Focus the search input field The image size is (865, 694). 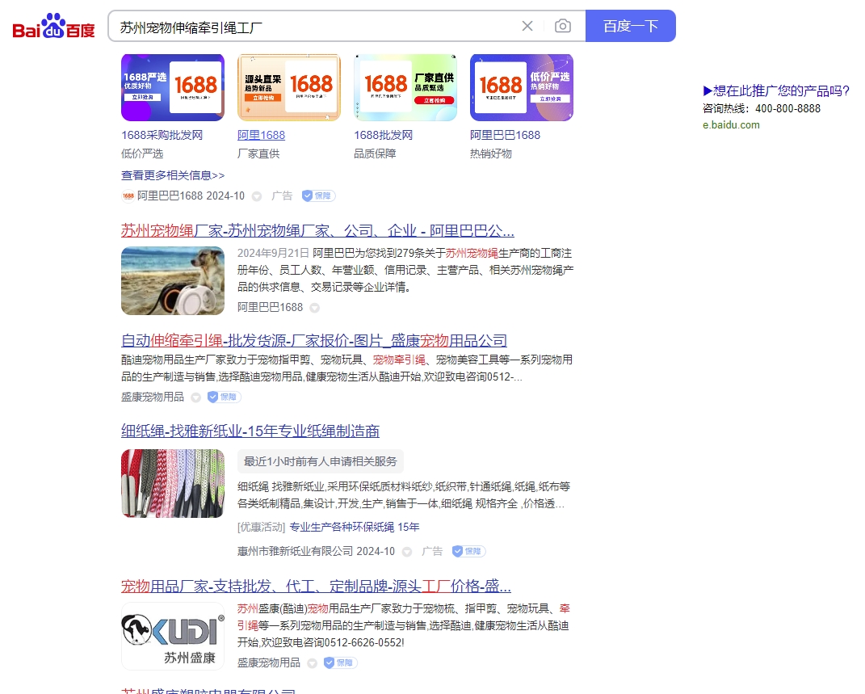pos(315,26)
